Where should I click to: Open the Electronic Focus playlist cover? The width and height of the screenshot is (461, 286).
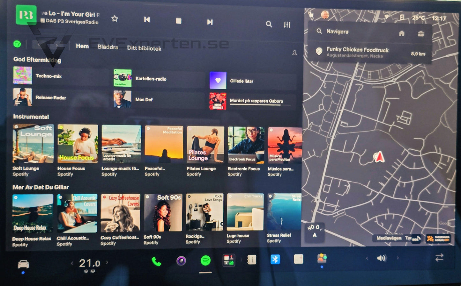pos(246,145)
